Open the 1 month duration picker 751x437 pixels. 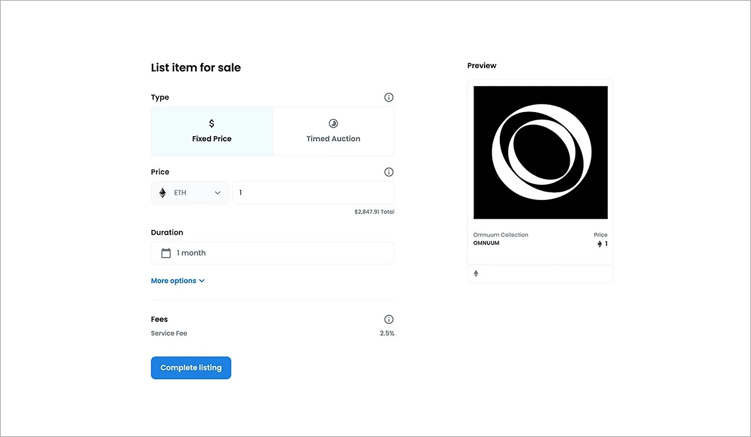point(272,253)
